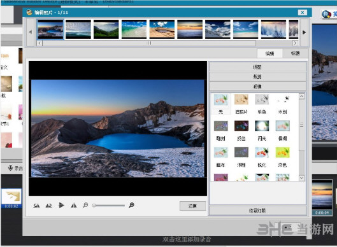
Task: Switch to the 编辑 edit tab
Action: coord(269,53)
